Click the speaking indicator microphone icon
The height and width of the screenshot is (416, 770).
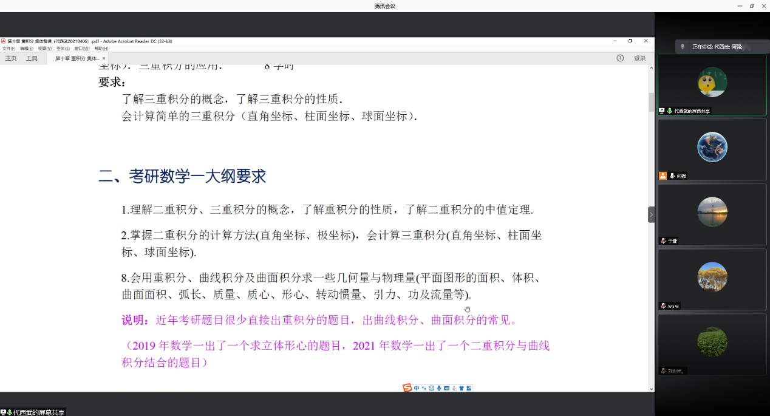pos(683,47)
